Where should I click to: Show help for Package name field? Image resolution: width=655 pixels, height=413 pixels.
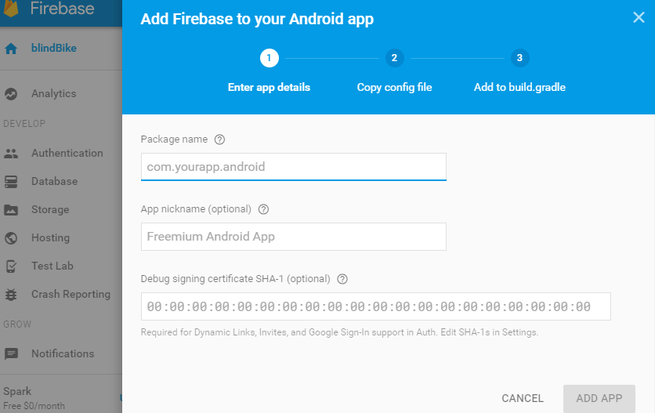pos(219,139)
